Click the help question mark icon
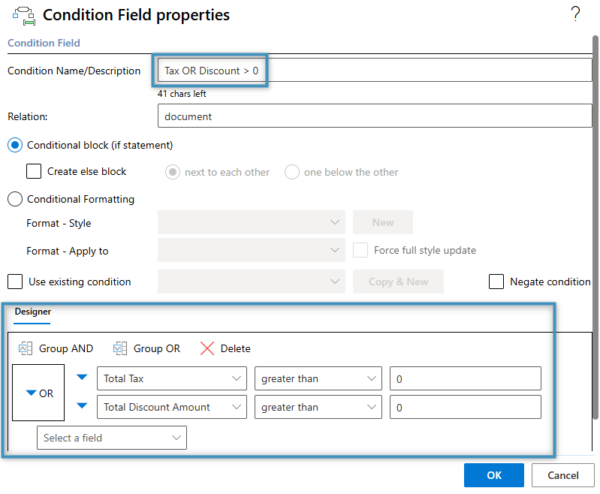Image resolution: width=600 pixels, height=494 pixels. point(575,14)
